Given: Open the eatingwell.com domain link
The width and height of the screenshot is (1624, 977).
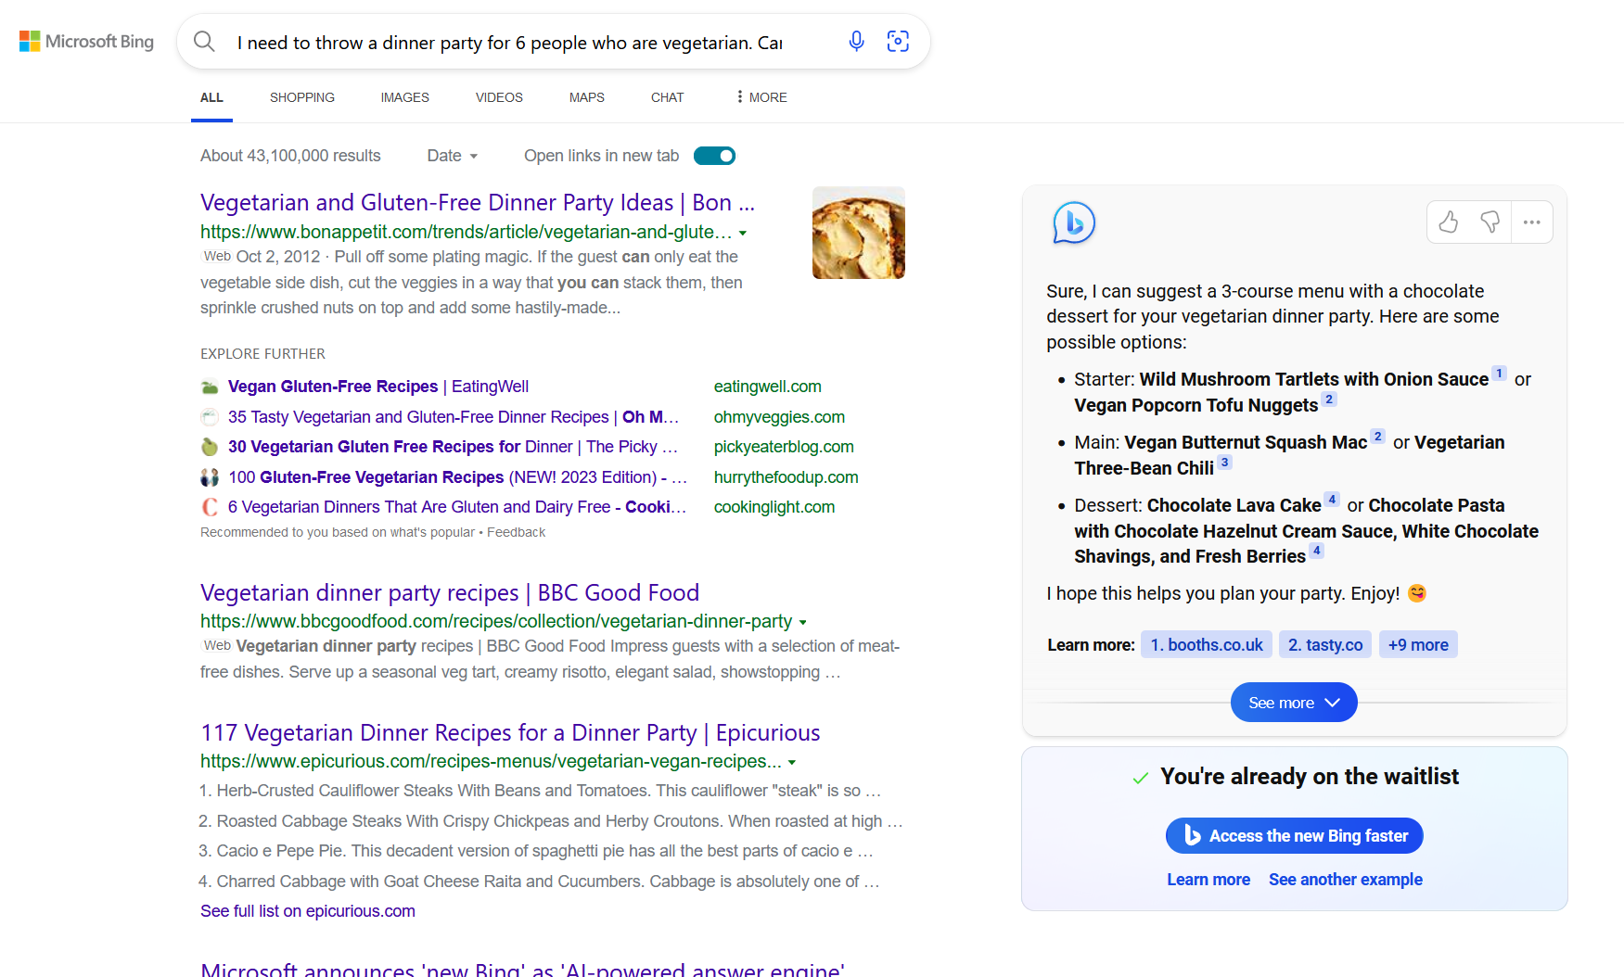Looking at the screenshot, I should (x=768, y=387).
